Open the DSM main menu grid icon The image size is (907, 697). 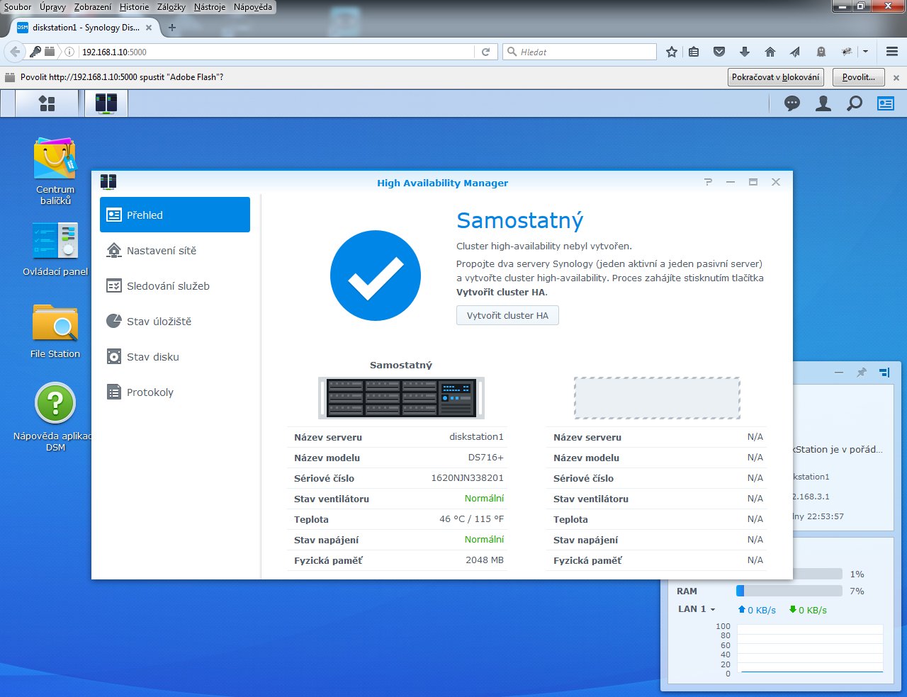click(47, 103)
